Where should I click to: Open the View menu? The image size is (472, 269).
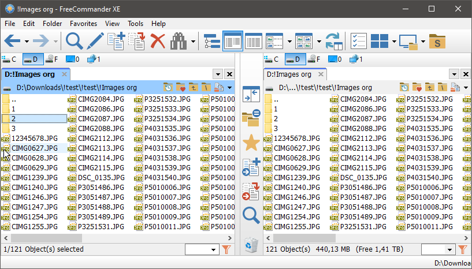[112, 24]
